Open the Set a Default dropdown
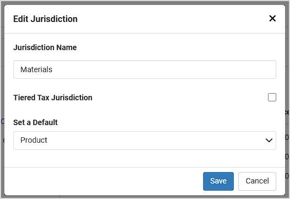Image resolution: width=290 pixels, height=199 pixels. [x=145, y=141]
